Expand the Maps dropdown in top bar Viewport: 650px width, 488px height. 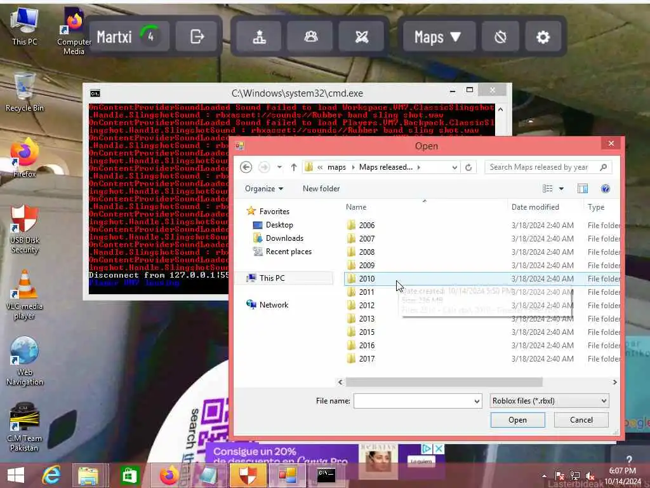pos(438,37)
